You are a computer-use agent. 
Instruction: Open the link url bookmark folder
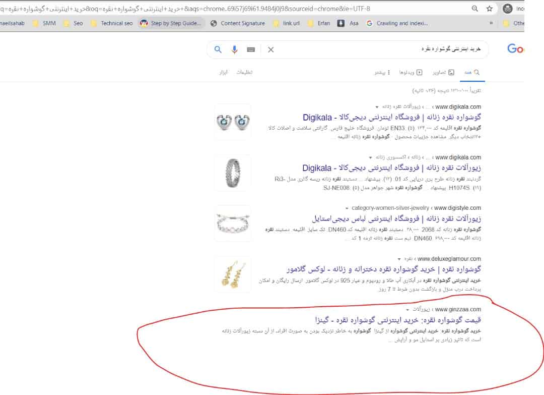pos(287,23)
